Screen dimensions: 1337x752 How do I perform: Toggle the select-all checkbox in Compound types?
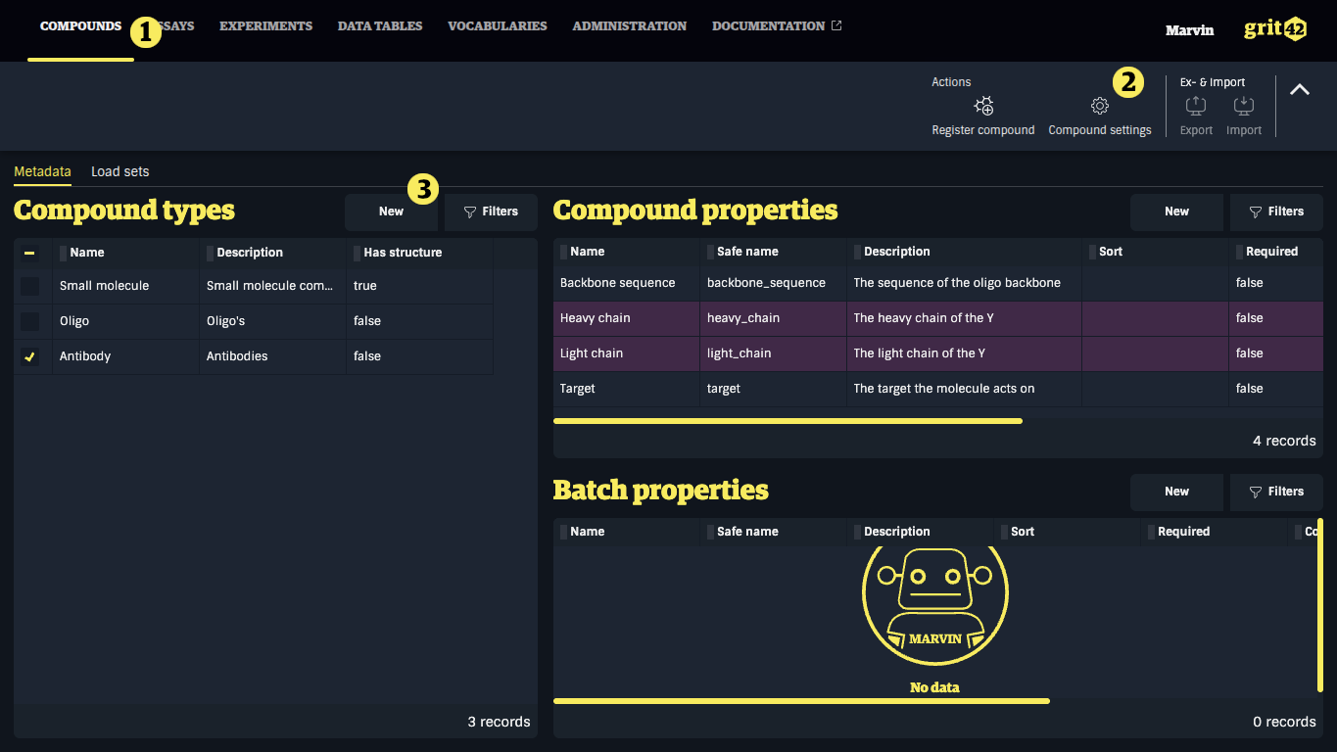click(30, 254)
